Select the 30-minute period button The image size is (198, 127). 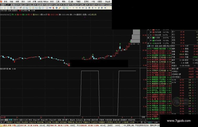click(80, 8)
